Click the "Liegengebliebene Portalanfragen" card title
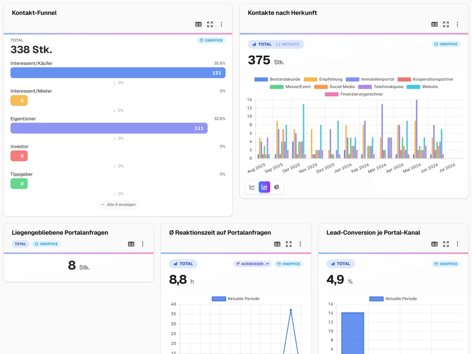472x354 pixels. click(x=60, y=233)
